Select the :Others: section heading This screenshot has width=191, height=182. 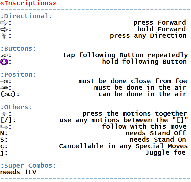[16, 107]
